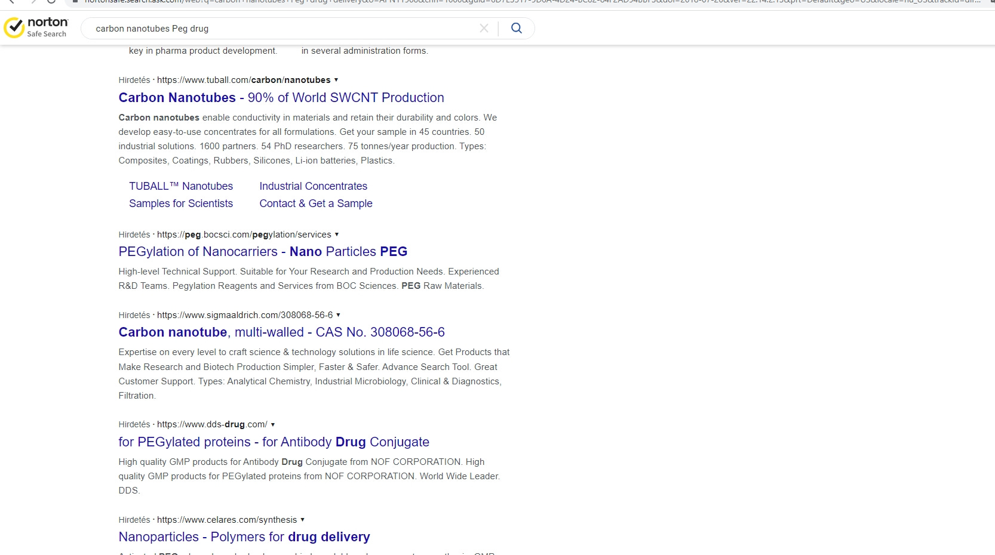Screen dimensions: 995x555
Task: Expand the tuball.com ad dropdown arrow
Action: click(x=336, y=79)
